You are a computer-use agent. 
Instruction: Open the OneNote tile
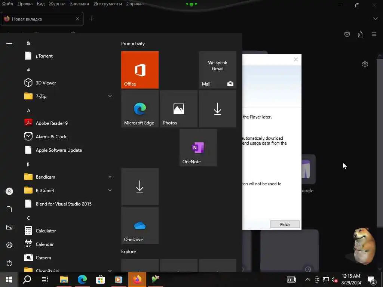(198, 148)
